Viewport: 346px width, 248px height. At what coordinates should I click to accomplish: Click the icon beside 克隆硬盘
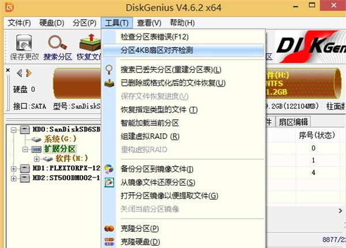pyautogui.click(x=109, y=242)
